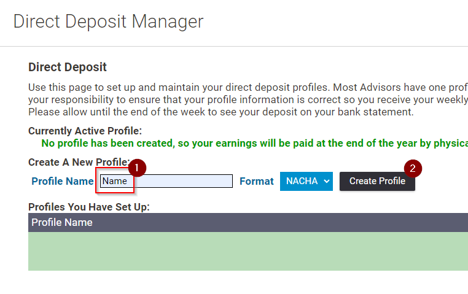Click the bold Direct Deposit section heading

pos(68,68)
